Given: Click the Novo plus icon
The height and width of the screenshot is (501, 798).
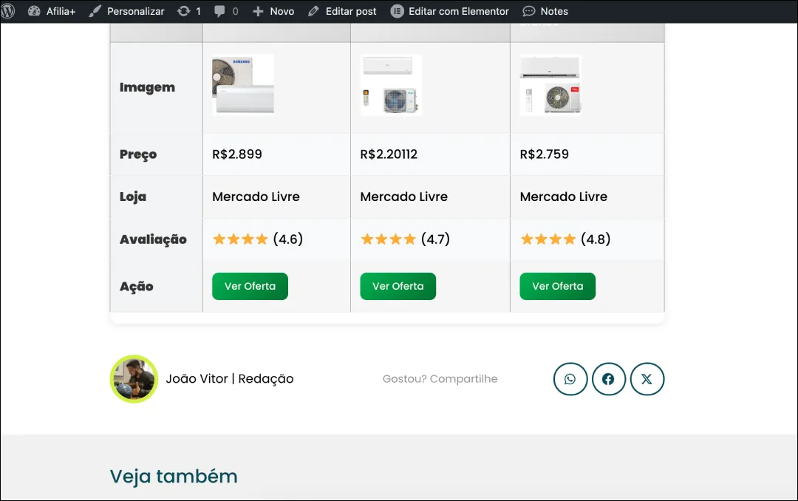Looking at the screenshot, I should [x=258, y=11].
